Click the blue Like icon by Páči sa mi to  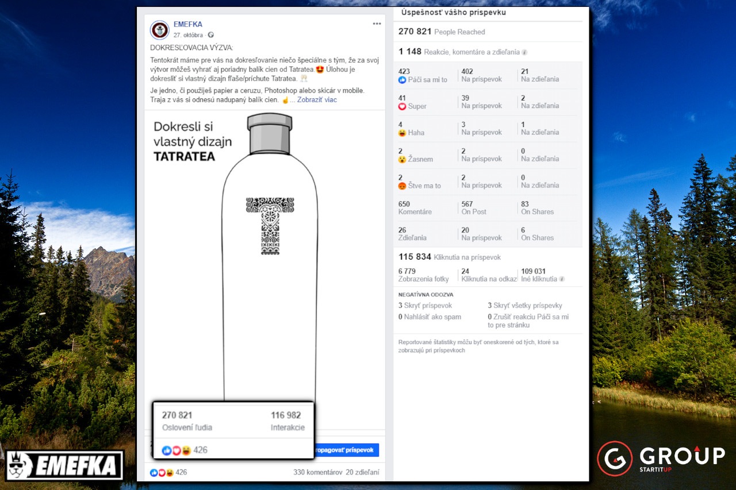point(402,80)
